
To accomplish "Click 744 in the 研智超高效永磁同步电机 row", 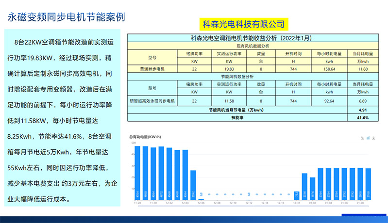I will click(x=293, y=101).
